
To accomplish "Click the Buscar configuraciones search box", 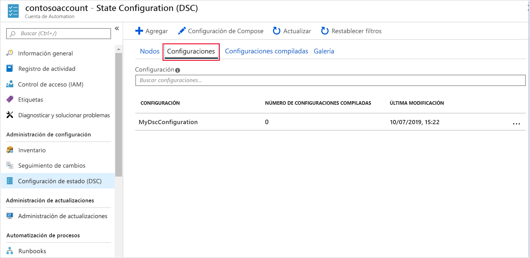I will [330, 80].
